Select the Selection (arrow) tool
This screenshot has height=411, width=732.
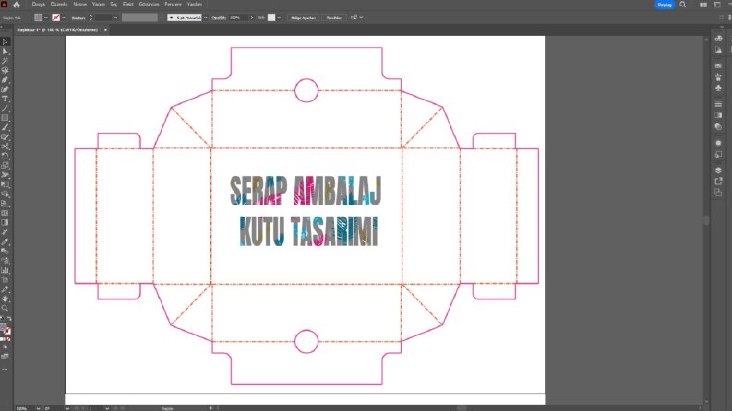click(x=6, y=42)
